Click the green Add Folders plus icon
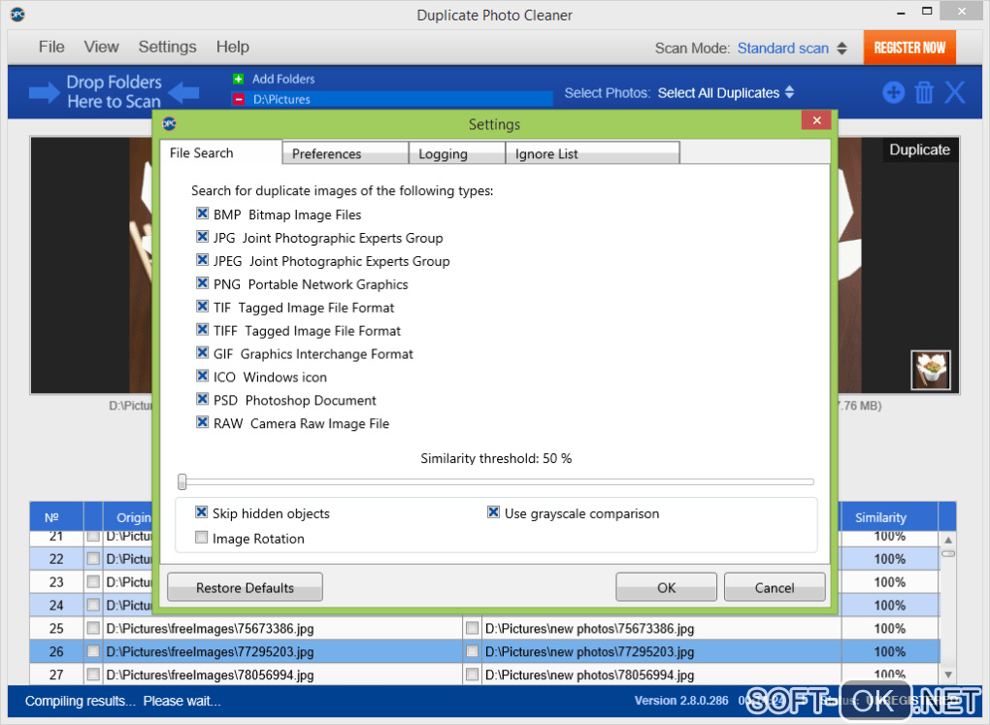The image size is (990, 725). pyautogui.click(x=238, y=79)
